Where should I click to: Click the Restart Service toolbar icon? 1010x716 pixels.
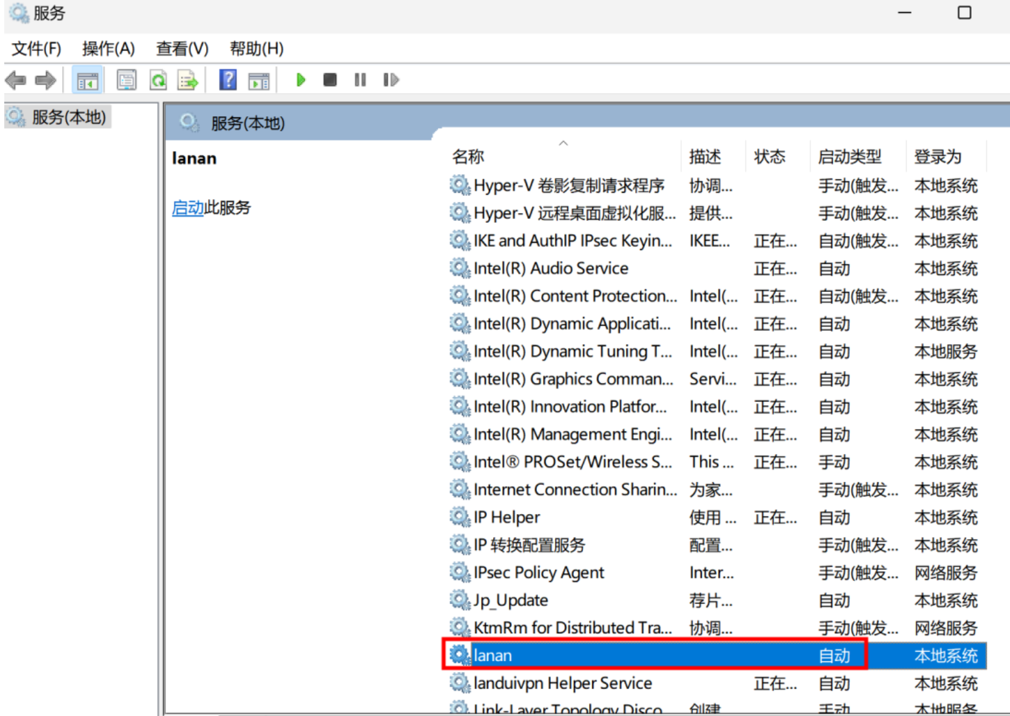point(390,80)
